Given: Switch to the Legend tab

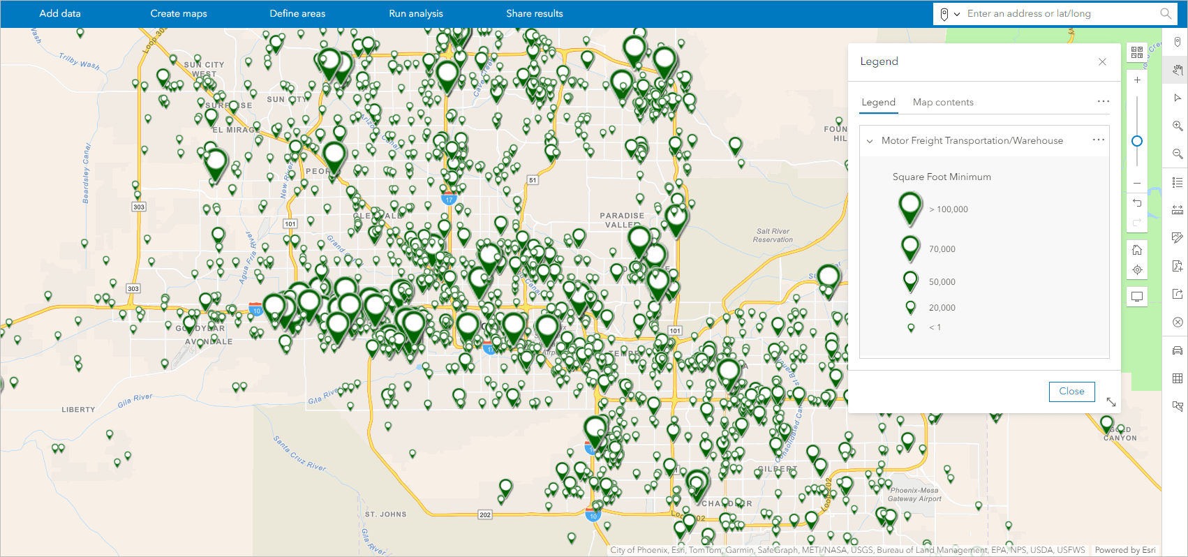Looking at the screenshot, I should pyautogui.click(x=878, y=102).
